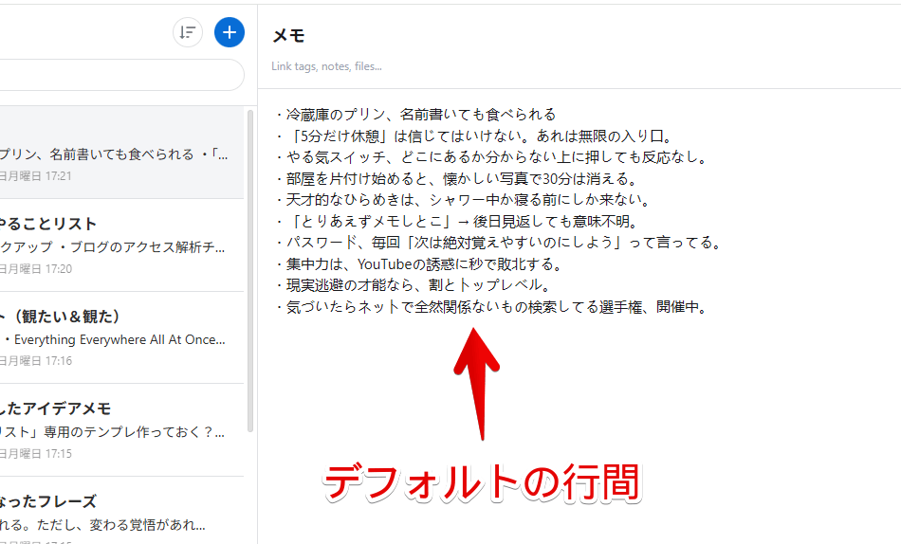Click the とりあえずメモしとこ line
This screenshot has width=901, height=544.
point(457,221)
